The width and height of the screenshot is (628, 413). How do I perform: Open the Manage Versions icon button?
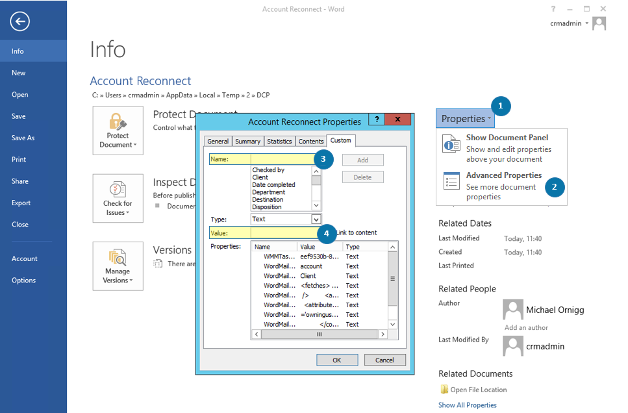pos(118,266)
